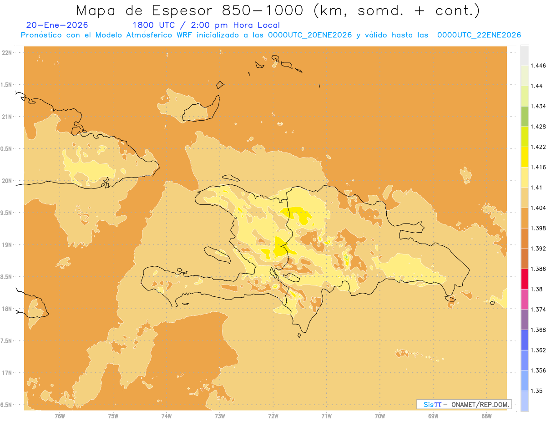546x422 pixels.
Task: Click the pale yellow 1.41–1.416 legend swatch
Action: pos(525,178)
